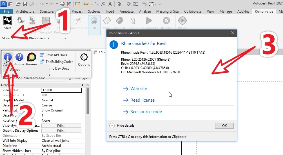Switch to the Architecture ribbon tab
Image resolution: width=283 pixels, height=155 pixels.
click(25, 11)
